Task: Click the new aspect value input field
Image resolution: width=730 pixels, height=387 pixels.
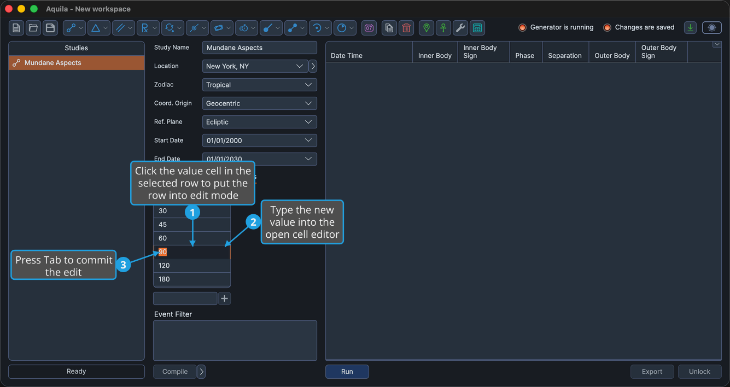Action: click(185, 298)
